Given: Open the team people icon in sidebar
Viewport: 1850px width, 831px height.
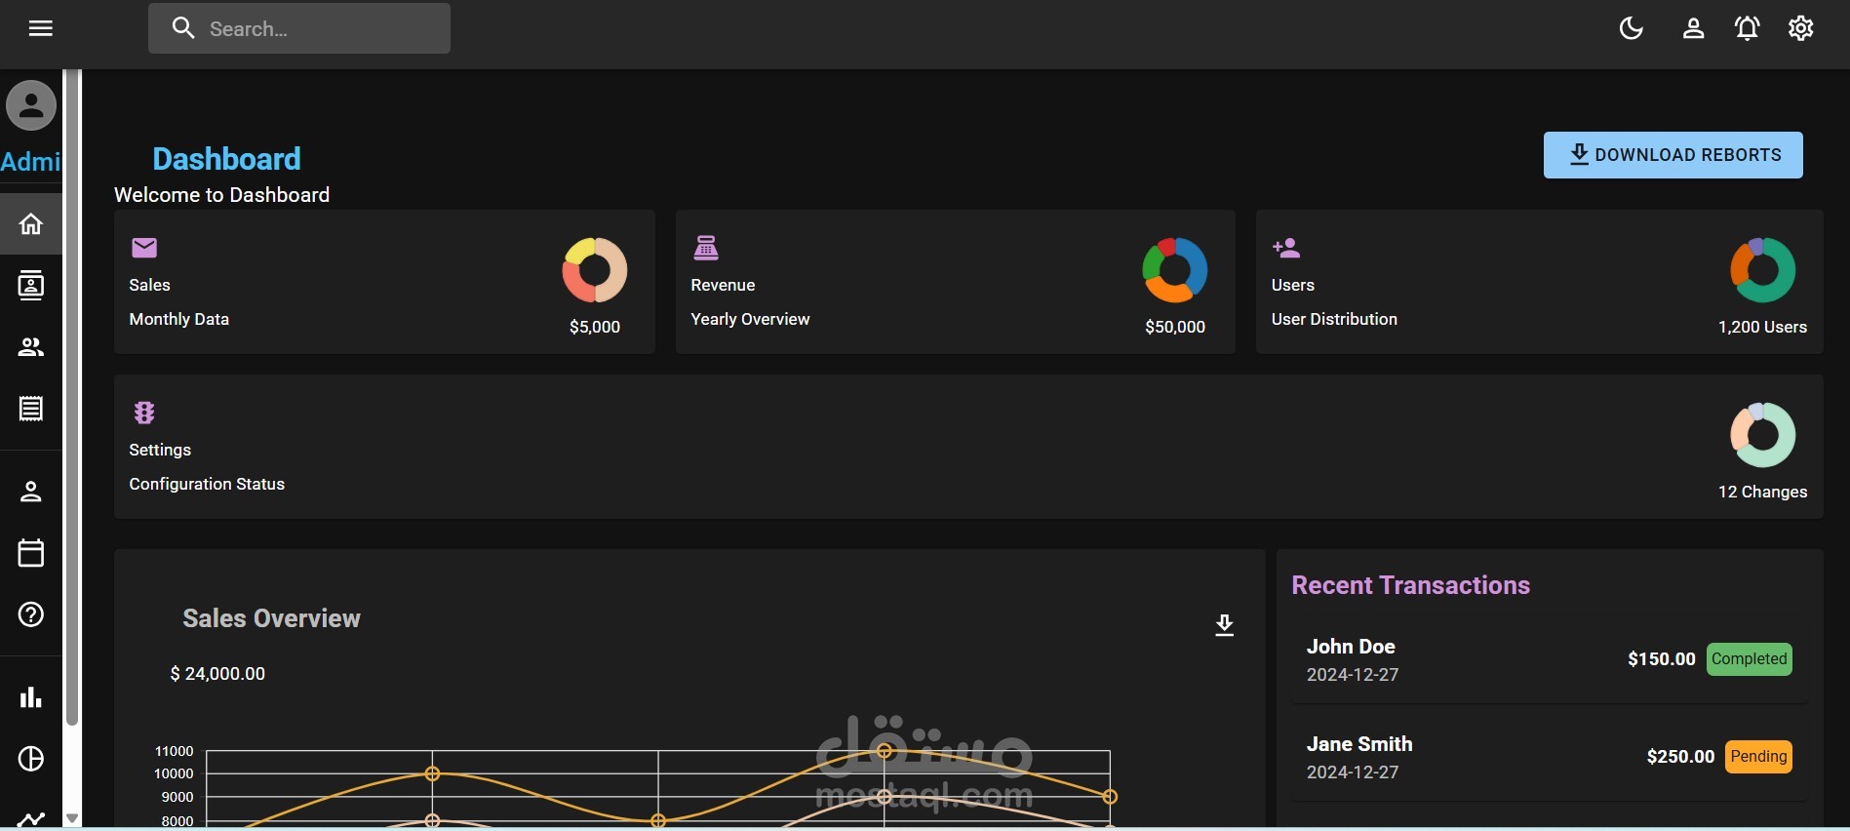Looking at the screenshot, I should coord(31,347).
